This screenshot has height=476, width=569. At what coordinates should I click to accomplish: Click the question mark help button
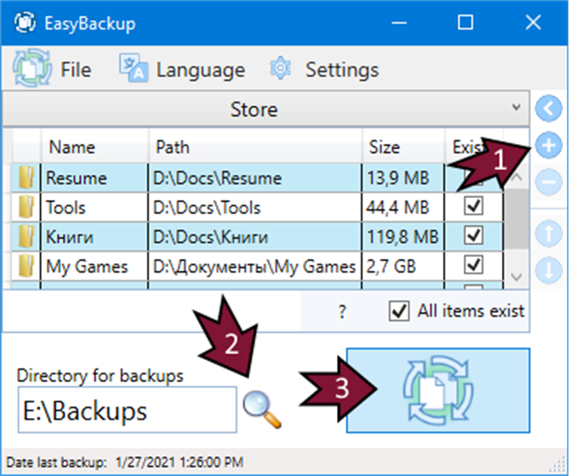[342, 311]
